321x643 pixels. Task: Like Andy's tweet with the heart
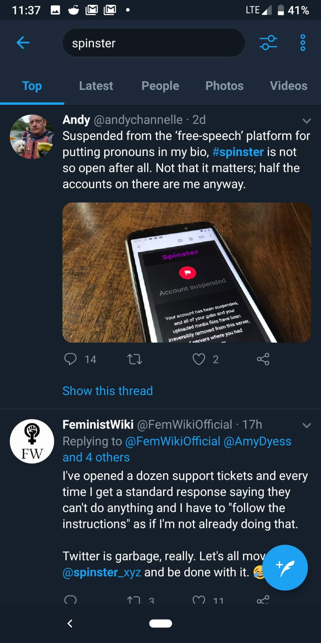click(x=199, y=359)
